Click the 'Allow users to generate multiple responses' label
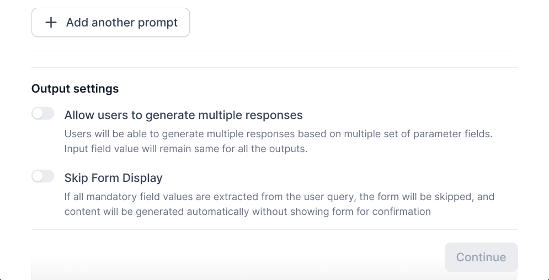 coord(183,115)
